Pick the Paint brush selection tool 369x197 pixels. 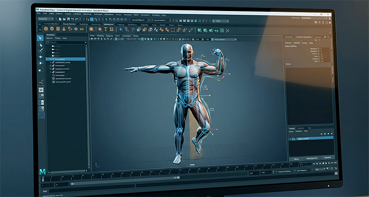(41, 50)
